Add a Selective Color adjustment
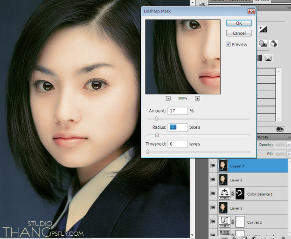The image size is (291, 239). (x=268, y=58)
